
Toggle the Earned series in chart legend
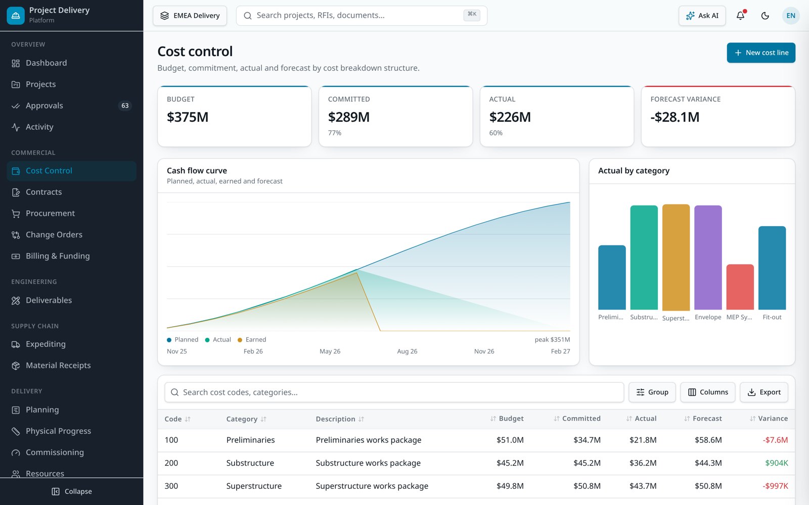(x=252, y=340)
